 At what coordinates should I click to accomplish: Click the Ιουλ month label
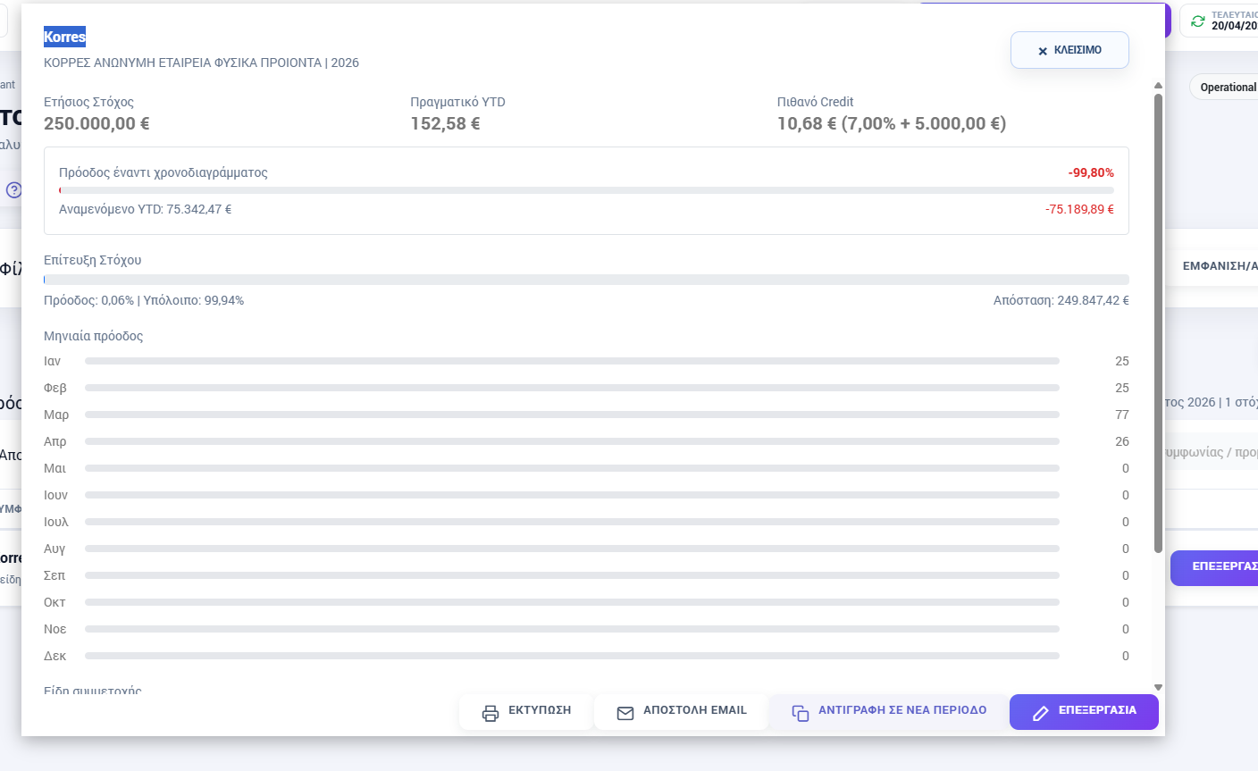click(x=56, y=522)
